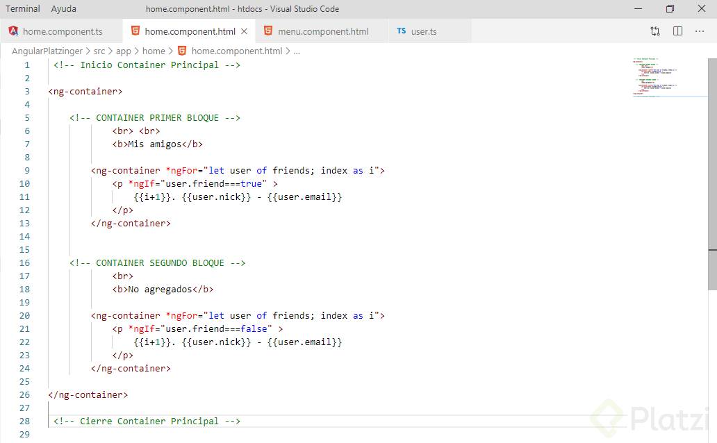The height and width of the screenshot is (443, 717).
Task: Click the ngIf user.friend===false line
Action: click(x=197, y=328)
